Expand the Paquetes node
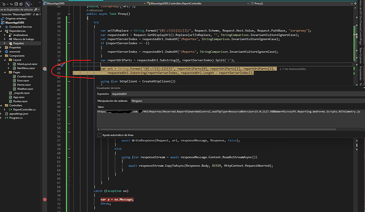The image size is (365, 212). [x=5, y=43]
